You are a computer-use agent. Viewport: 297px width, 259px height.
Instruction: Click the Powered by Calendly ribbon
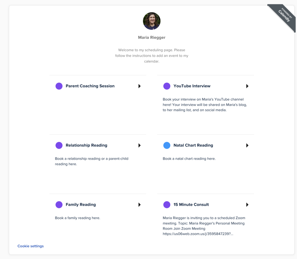pyautogui.click(x=283, y=16)
